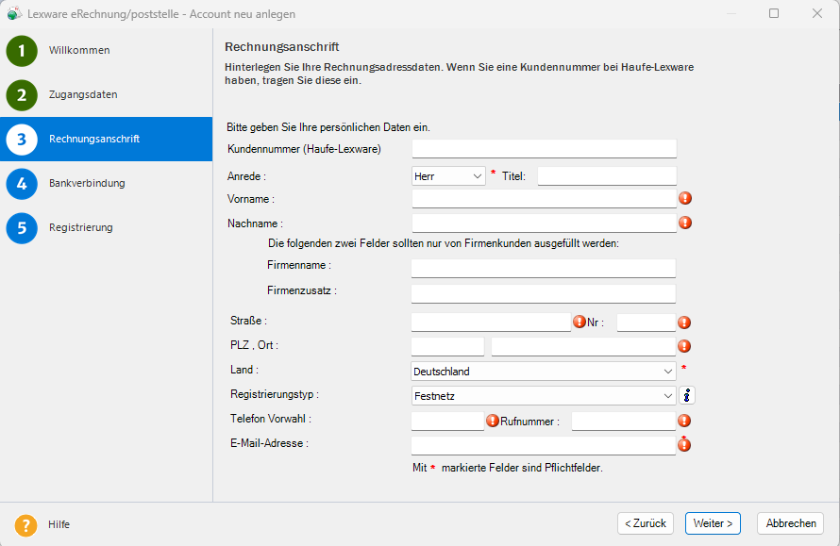Focus the Nr house number field
Image resolution: width=840 pixels, height=546 pixels.
point(647,323)
